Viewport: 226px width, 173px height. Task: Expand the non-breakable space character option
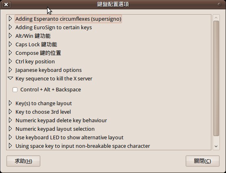coord(10,146)
